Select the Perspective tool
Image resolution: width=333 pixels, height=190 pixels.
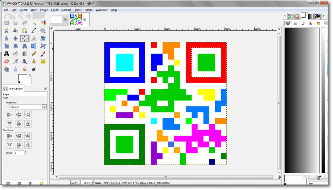(x=25, y=46)
